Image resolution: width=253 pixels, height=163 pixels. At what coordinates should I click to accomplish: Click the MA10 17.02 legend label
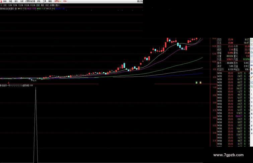click(22, 9)
